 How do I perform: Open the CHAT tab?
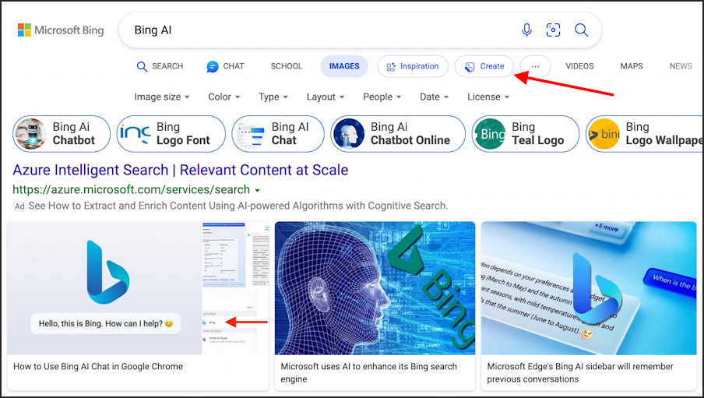point(225,66)
